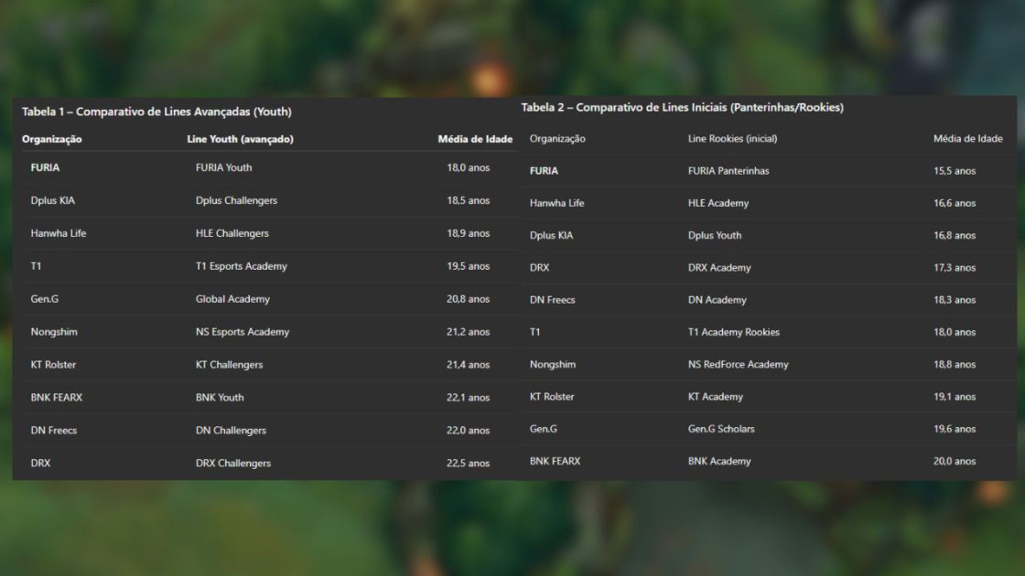Click the '15,5 anos' age value
1025x576 pixels.
click(x=955, y=171)
